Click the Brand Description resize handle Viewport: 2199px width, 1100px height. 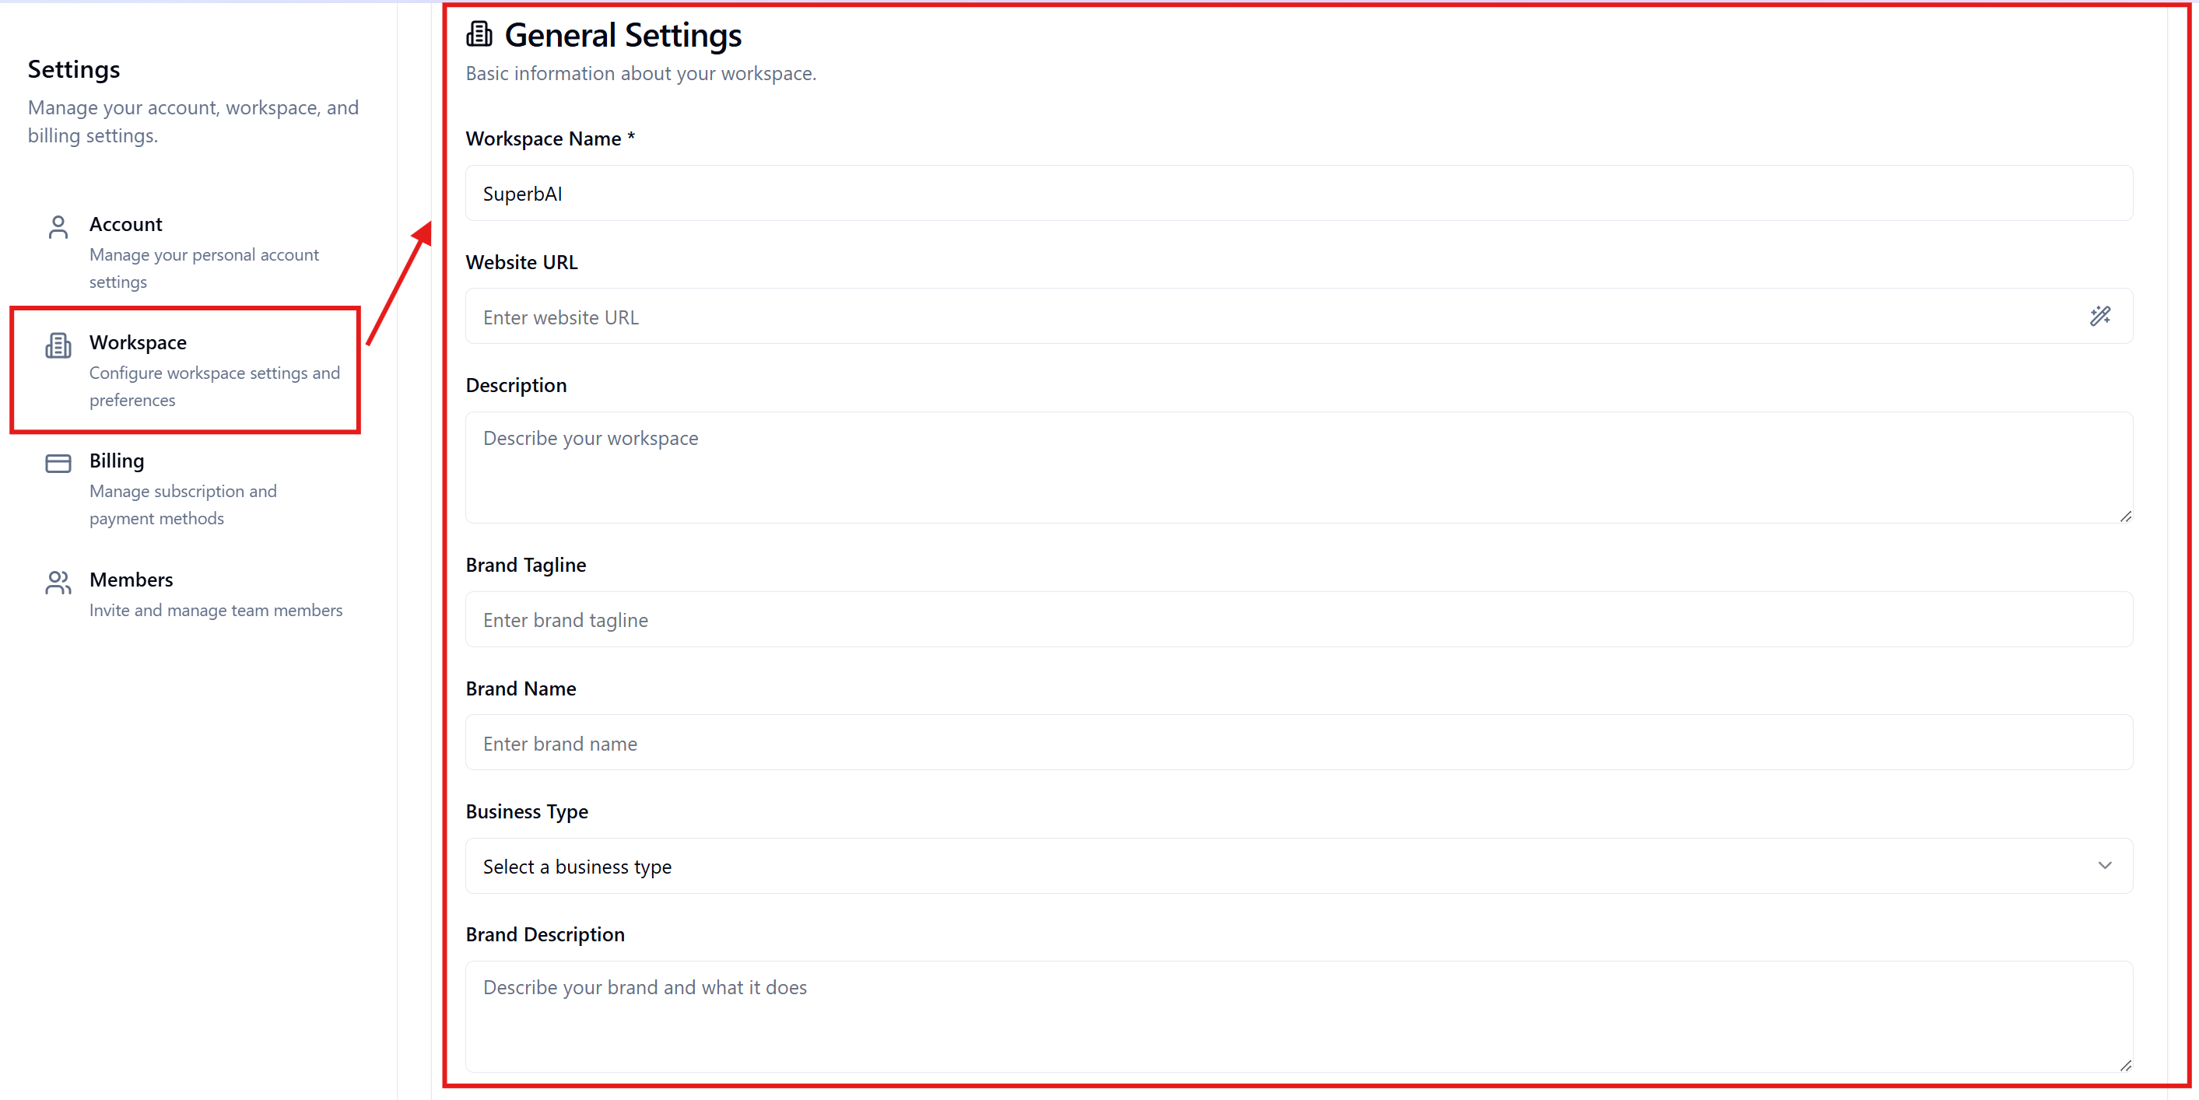[x=2125, y=1066]
